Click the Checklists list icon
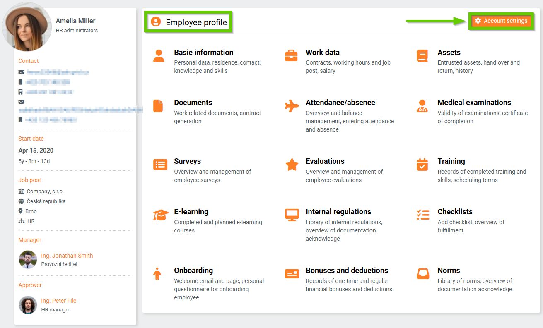Viewport: 543px width, 328px height. click(x=423, y=215)
